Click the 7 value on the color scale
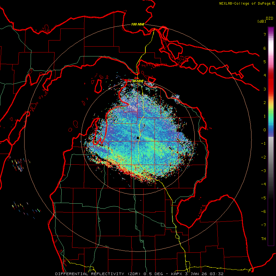 click(x=265, y=34)
